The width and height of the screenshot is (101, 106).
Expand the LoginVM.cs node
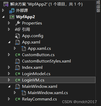9,80
